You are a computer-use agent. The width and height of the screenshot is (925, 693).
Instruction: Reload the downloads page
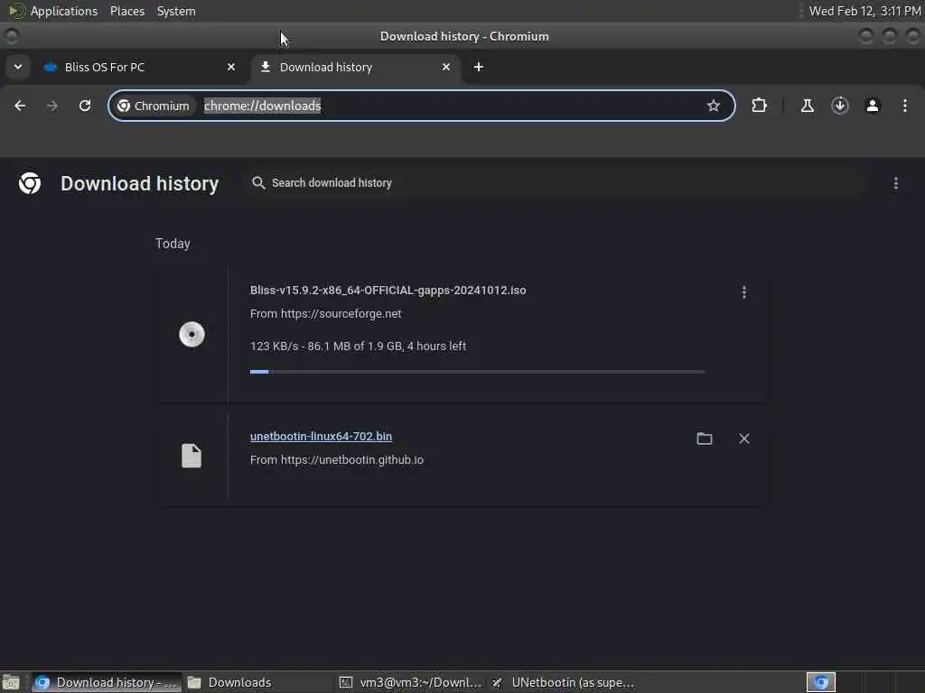(x=85, y=106)
